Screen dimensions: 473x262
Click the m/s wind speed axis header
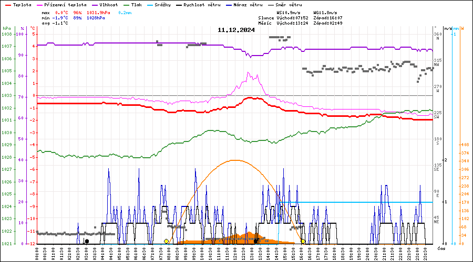tap(447, 28)
